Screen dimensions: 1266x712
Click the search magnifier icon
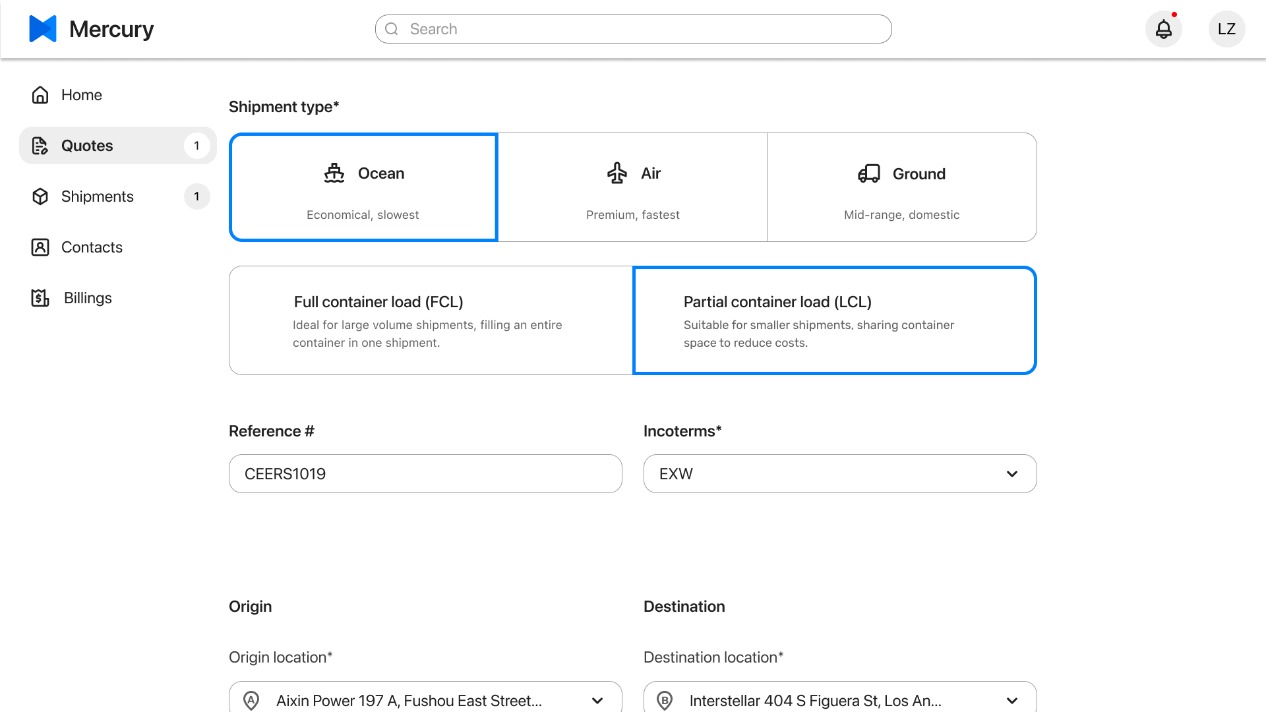coord(392,29)
